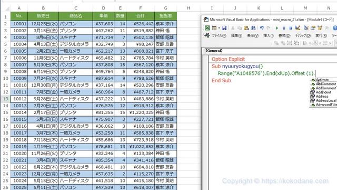The width and height of the screenshot is (337, 190).
Task: Click the Cut scissors icon in VBA toolbar
Action: (x=233, y=28)
